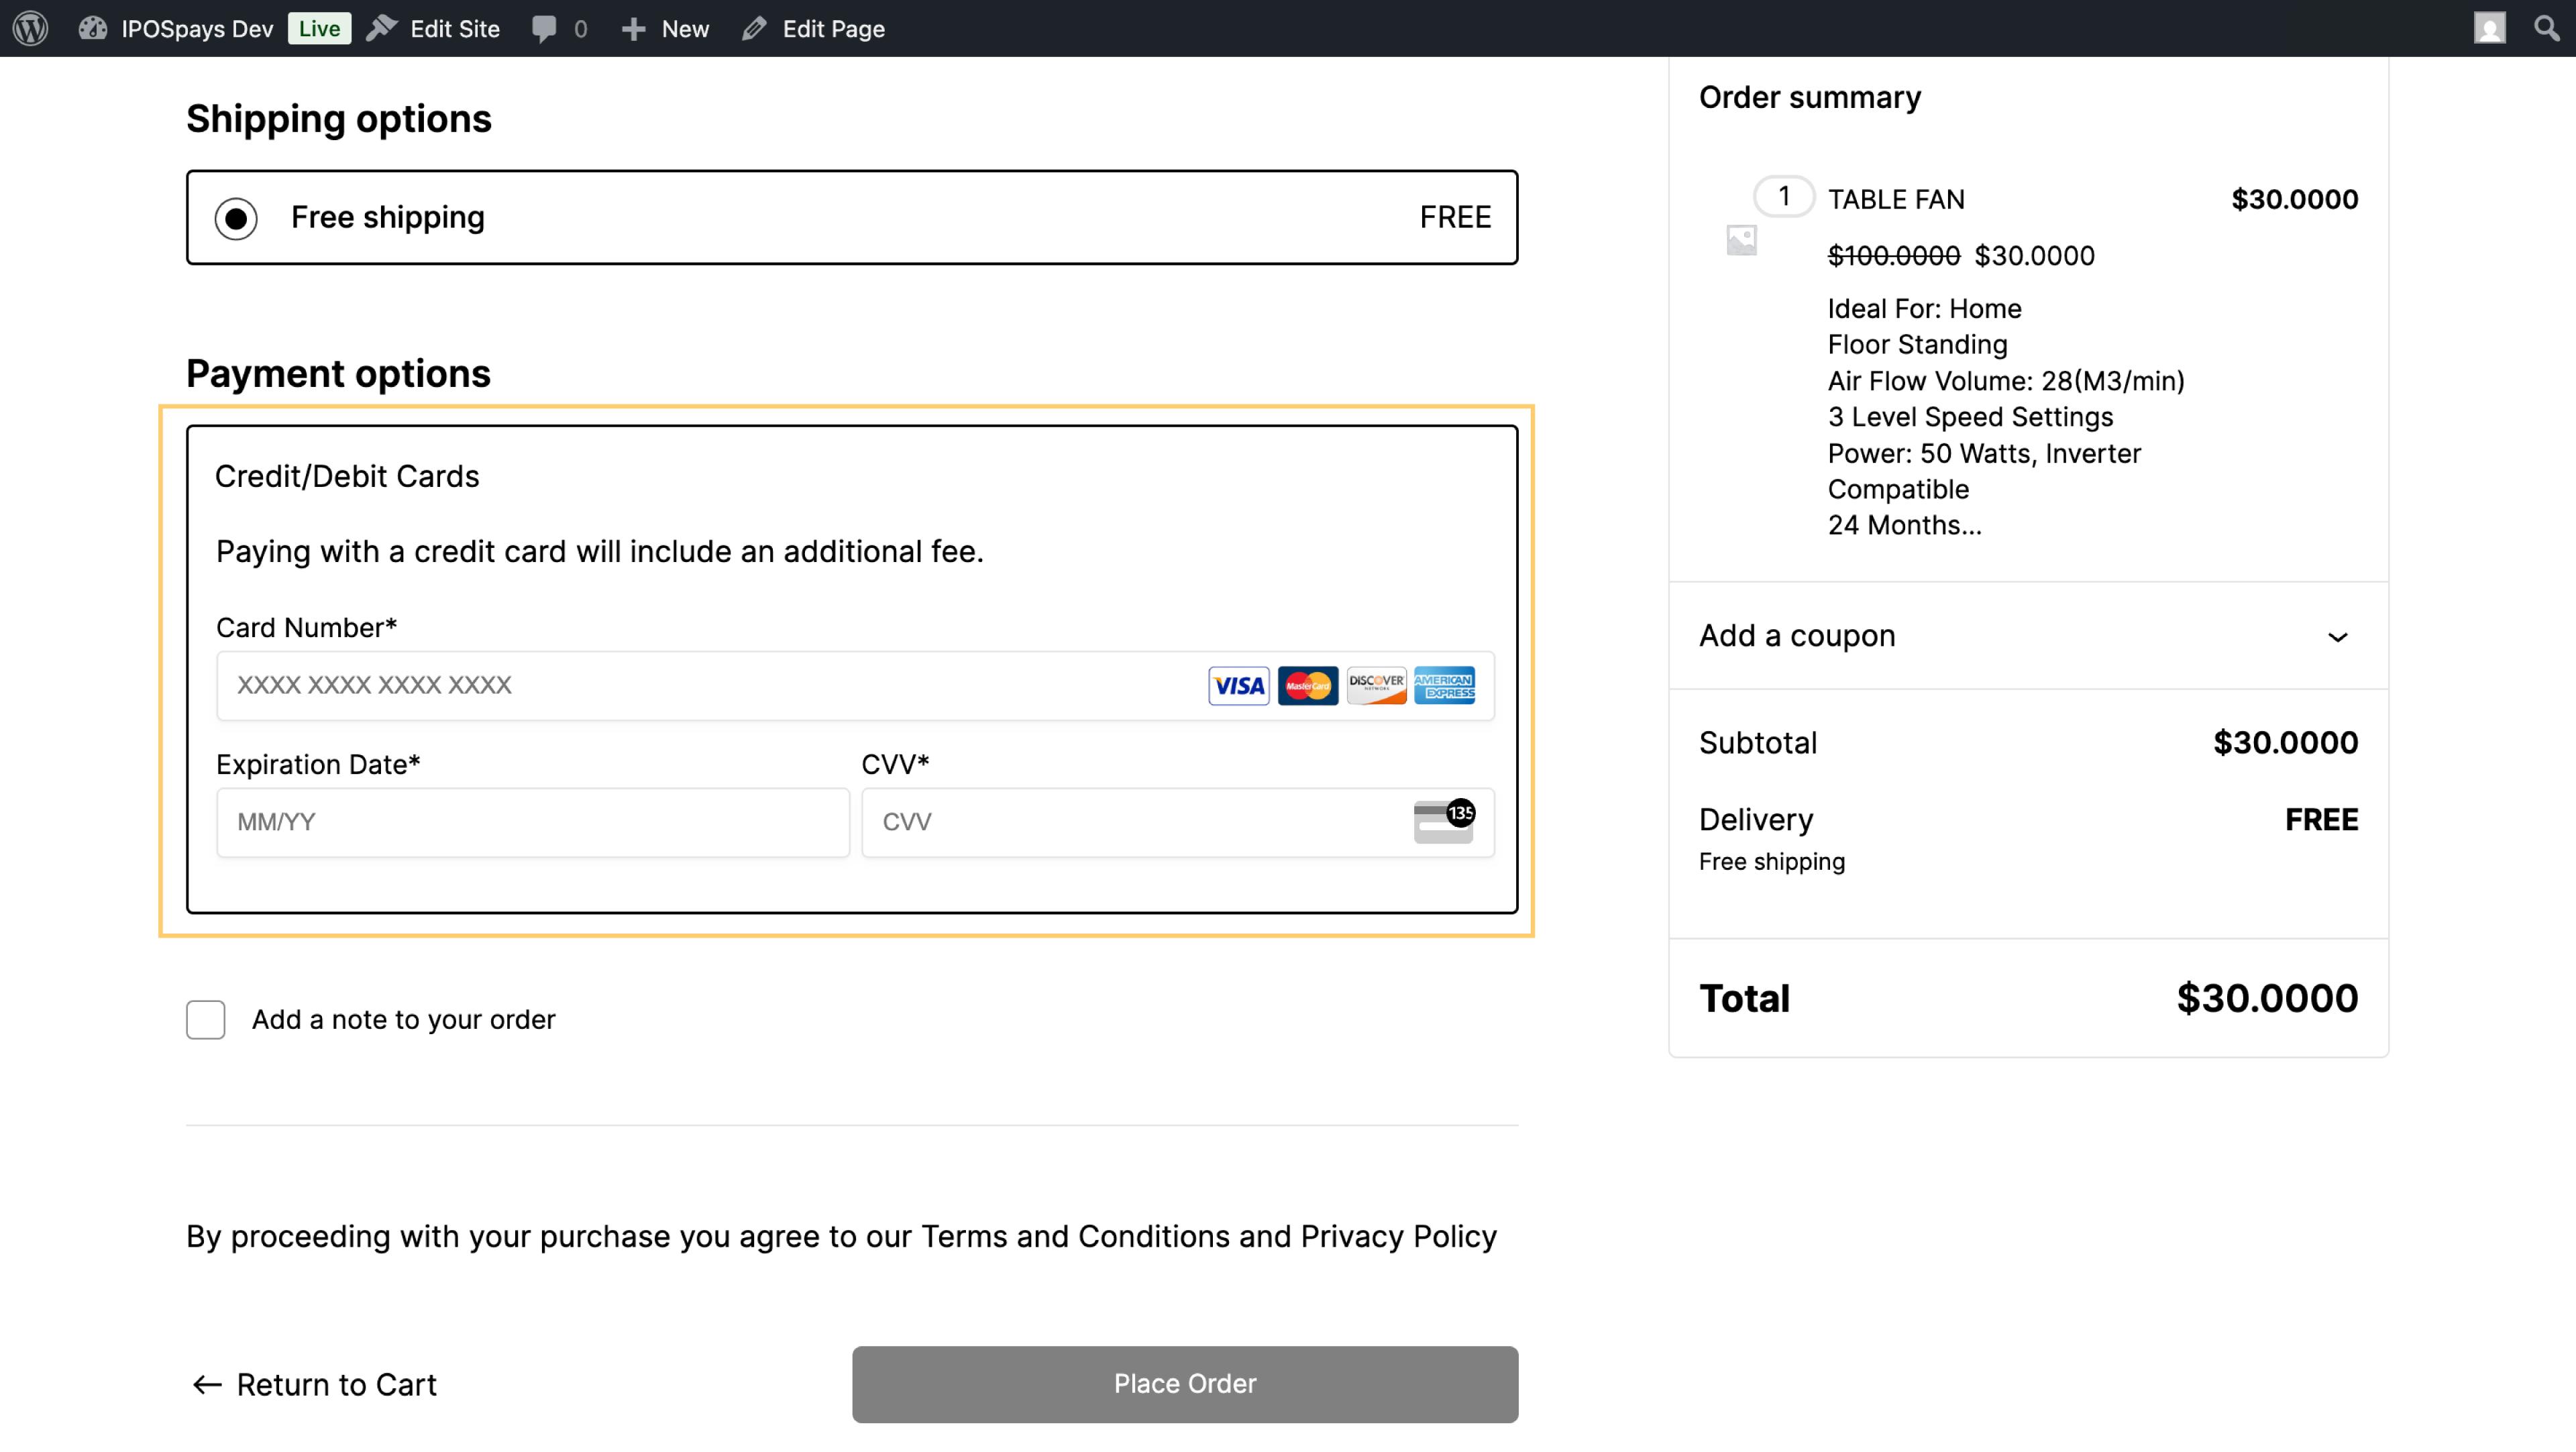Enable 'Add a note to your order'

pyautogui.click(x=205, y=1019)
